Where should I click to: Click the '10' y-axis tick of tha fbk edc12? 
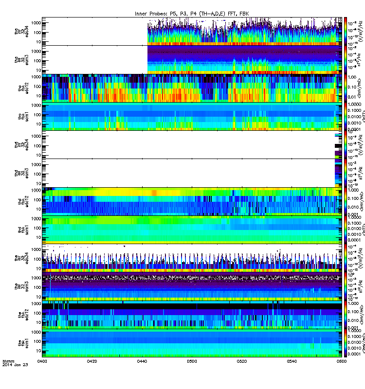point(38,96)
